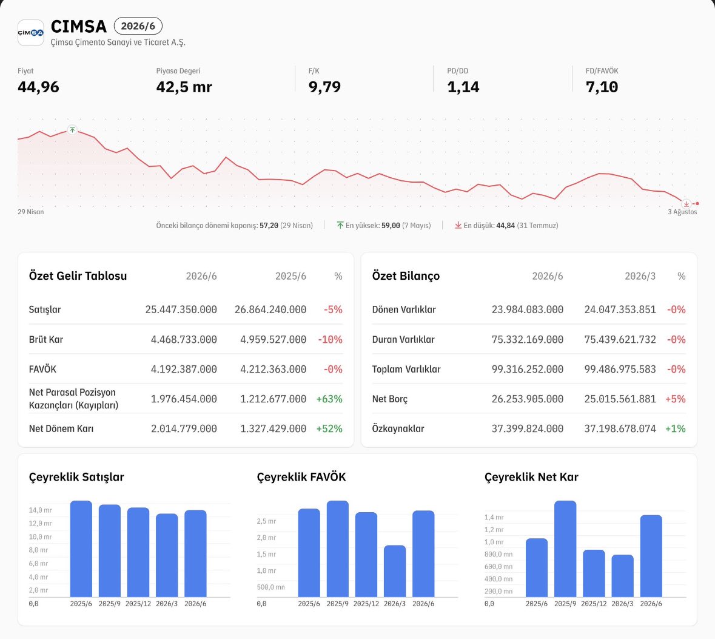Select the CIMSA ticker title
Viewport: 715px width, 639px height.
(x=78, y=27)
